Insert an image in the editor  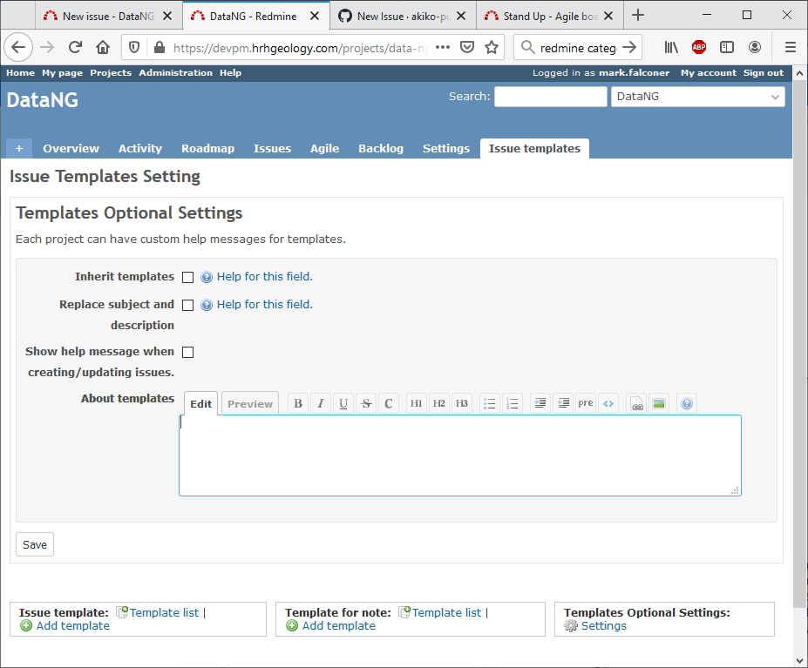pyautogui.click(x=659, y=403)
